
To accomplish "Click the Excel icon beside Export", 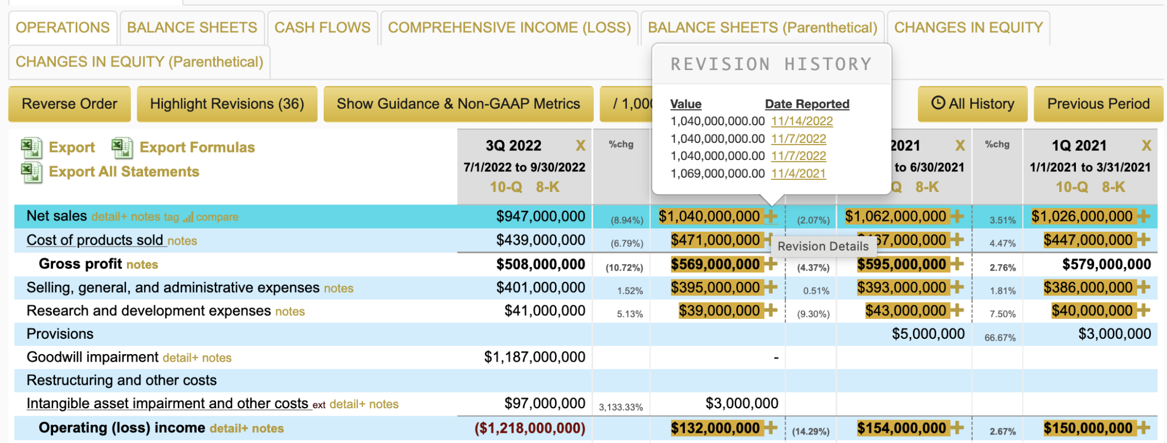I will 31,148.
